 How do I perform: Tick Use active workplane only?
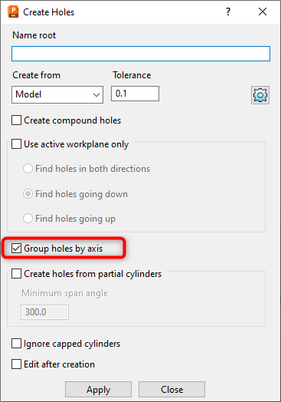(x=16, y=143)
